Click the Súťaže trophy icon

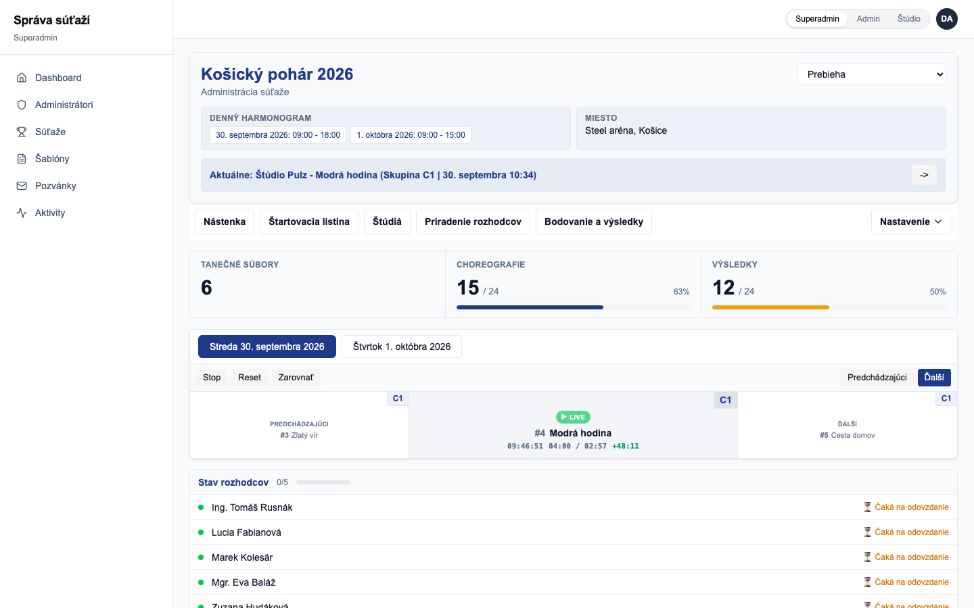click(x=22, y=132)
